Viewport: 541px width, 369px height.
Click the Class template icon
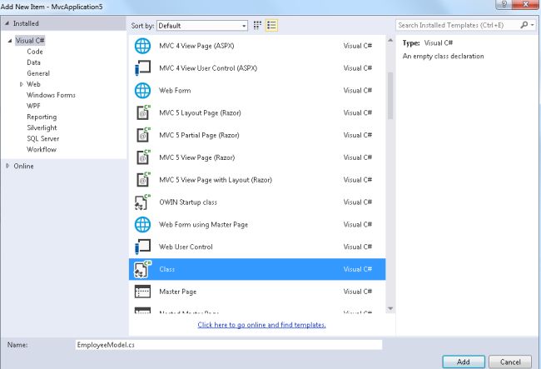pos(142,269)
